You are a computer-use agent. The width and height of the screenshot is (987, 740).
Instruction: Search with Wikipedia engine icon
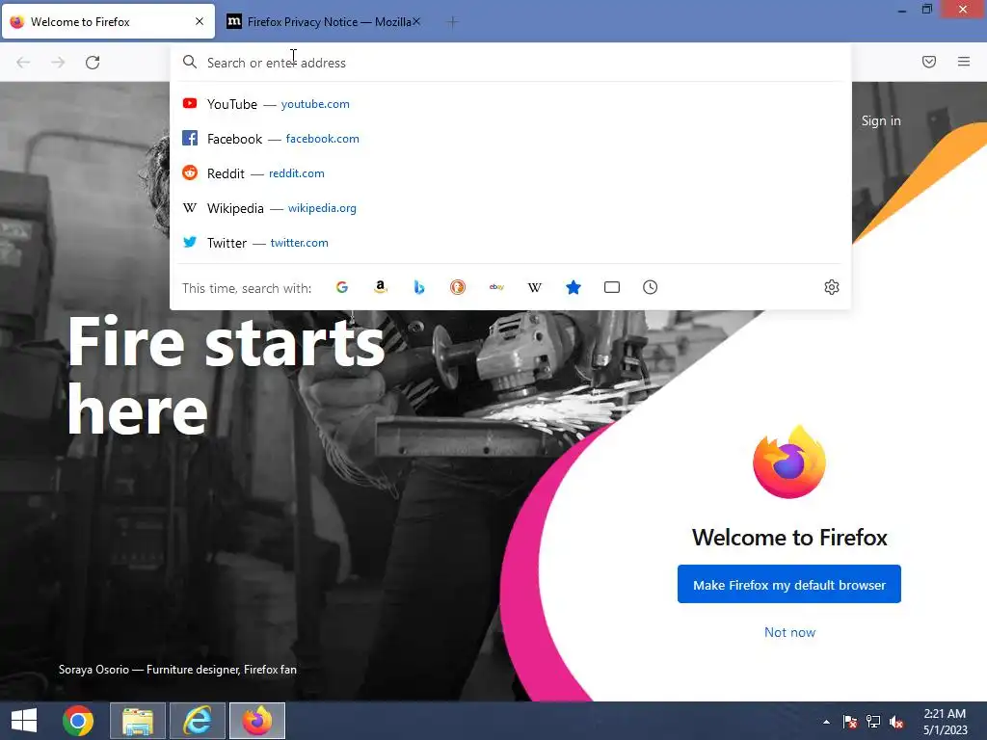(534, 287)
